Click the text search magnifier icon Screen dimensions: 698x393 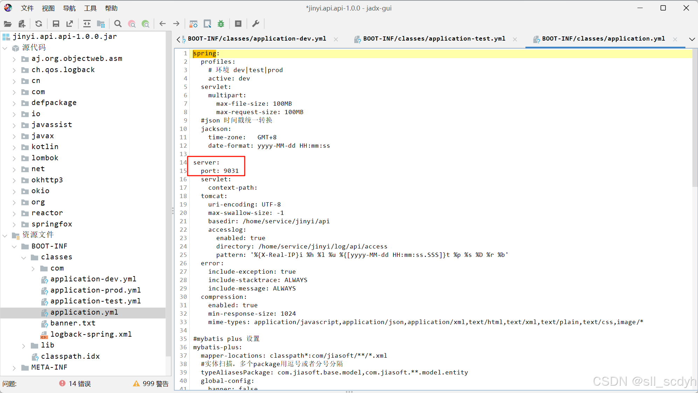point(118,24)
